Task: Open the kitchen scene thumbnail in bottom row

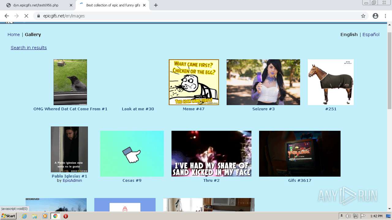Action: tap(209, 205)
